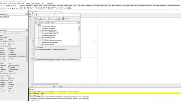Select the TPopupMenu component in Standard palette
Screen dimensions: 181x101
pyautogui.click(x=28, y=8)
